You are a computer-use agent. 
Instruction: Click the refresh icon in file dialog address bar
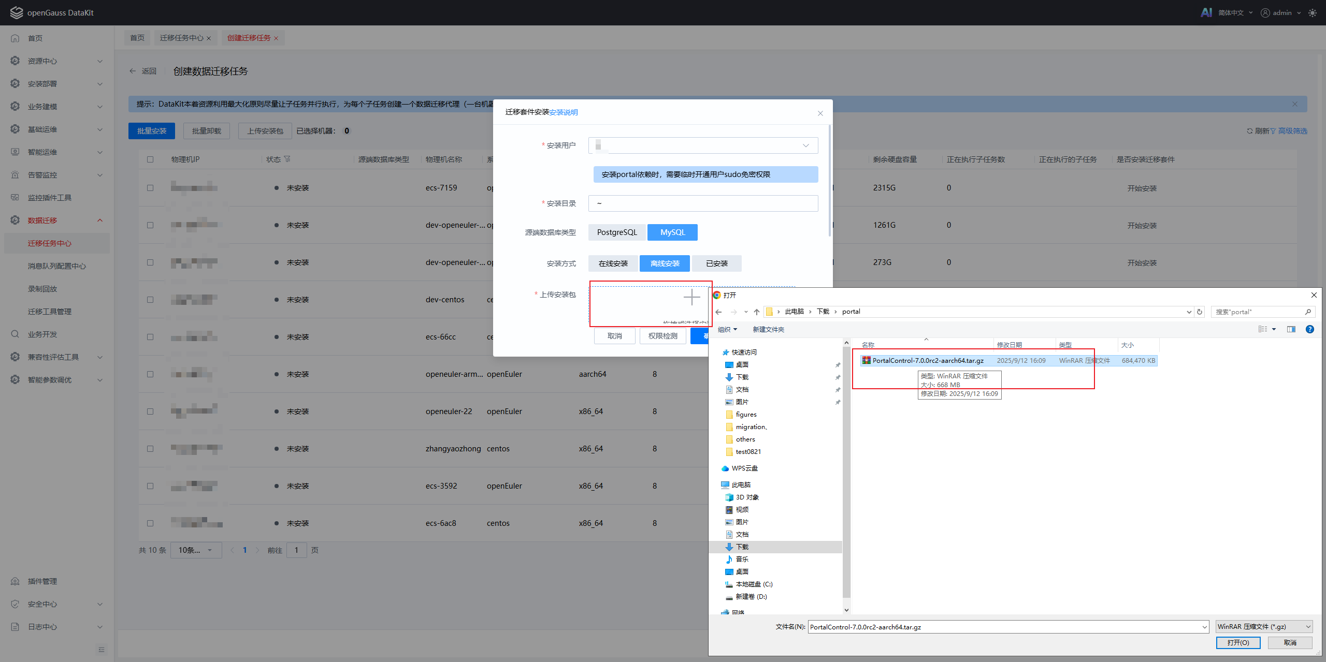pos(1200,312)
